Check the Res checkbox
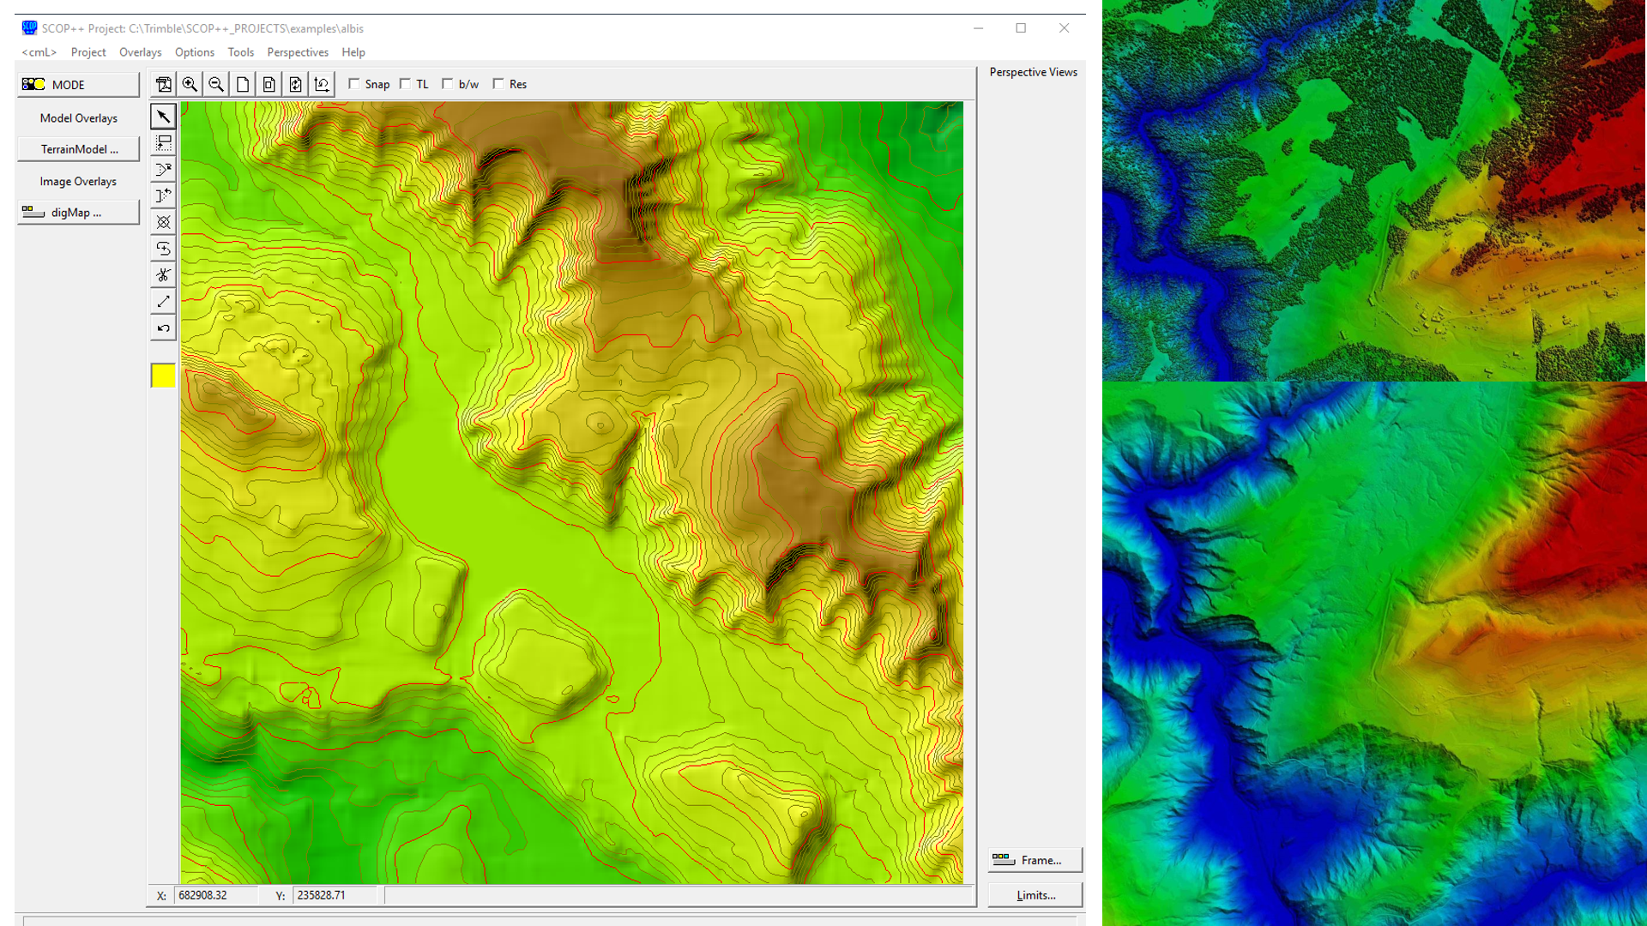 (x=498, y=84)
